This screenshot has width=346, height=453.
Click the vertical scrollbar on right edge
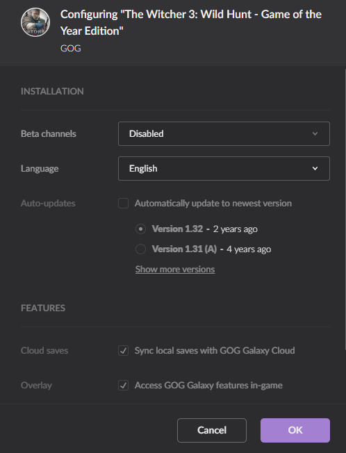coord(345,209)
